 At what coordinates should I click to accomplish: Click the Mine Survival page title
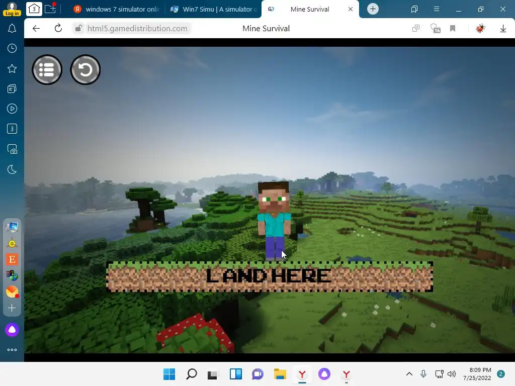(x=266, y=29)
